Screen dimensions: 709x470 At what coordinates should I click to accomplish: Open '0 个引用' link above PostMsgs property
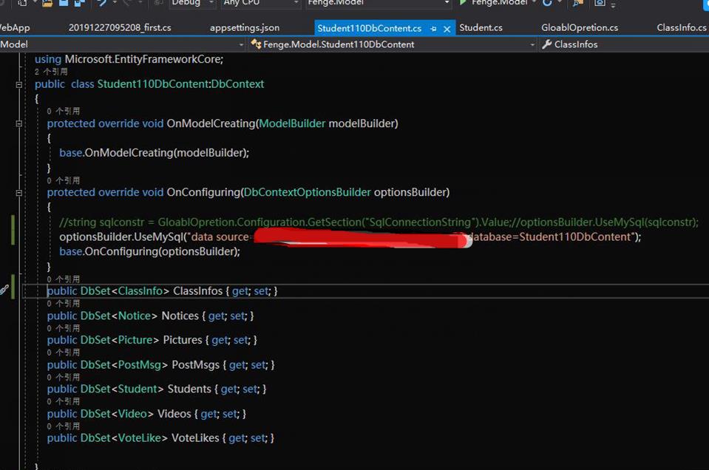[x=63, y=352]
